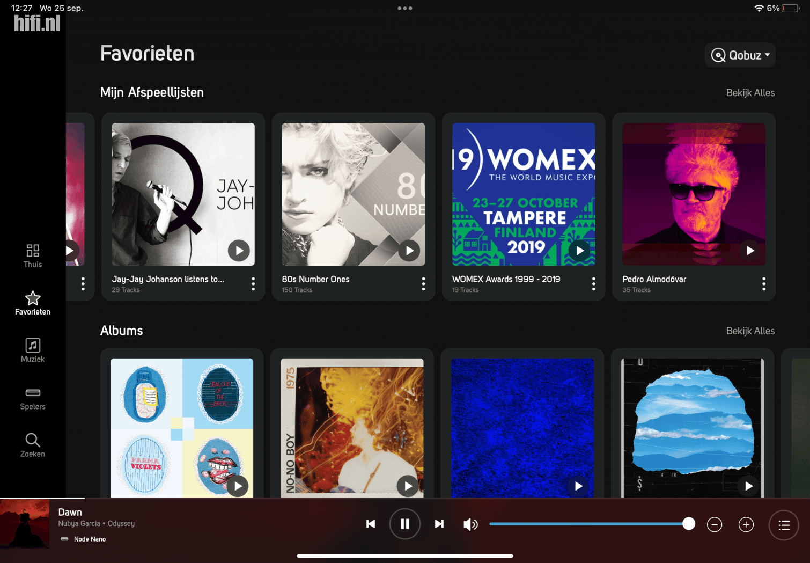Click the 35 Tracks label
The width and height of the screenshot is (810, 563).
pos(636,290)
